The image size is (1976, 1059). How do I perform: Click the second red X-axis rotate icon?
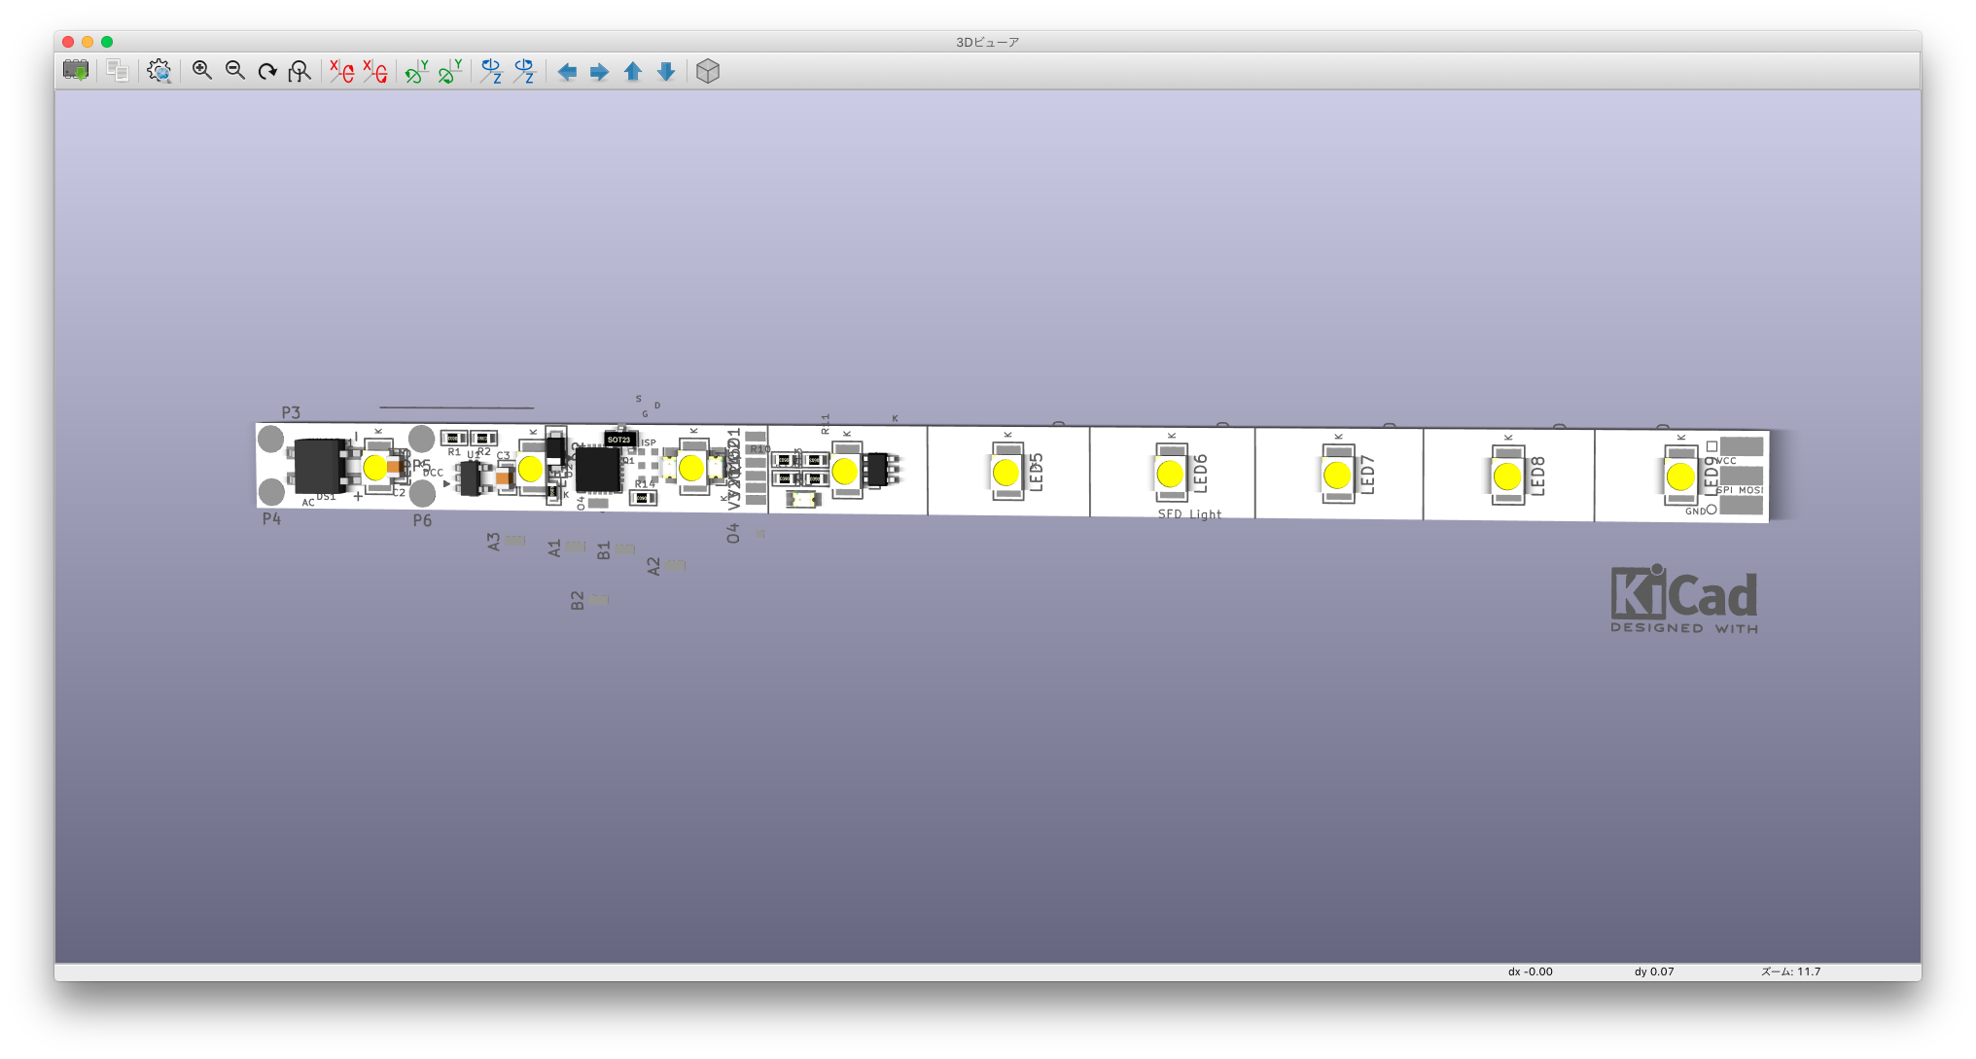pos(374,71)
